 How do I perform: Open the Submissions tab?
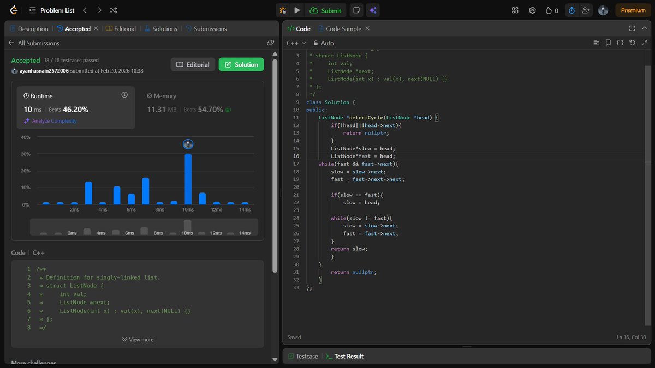(x=206, y=29)
